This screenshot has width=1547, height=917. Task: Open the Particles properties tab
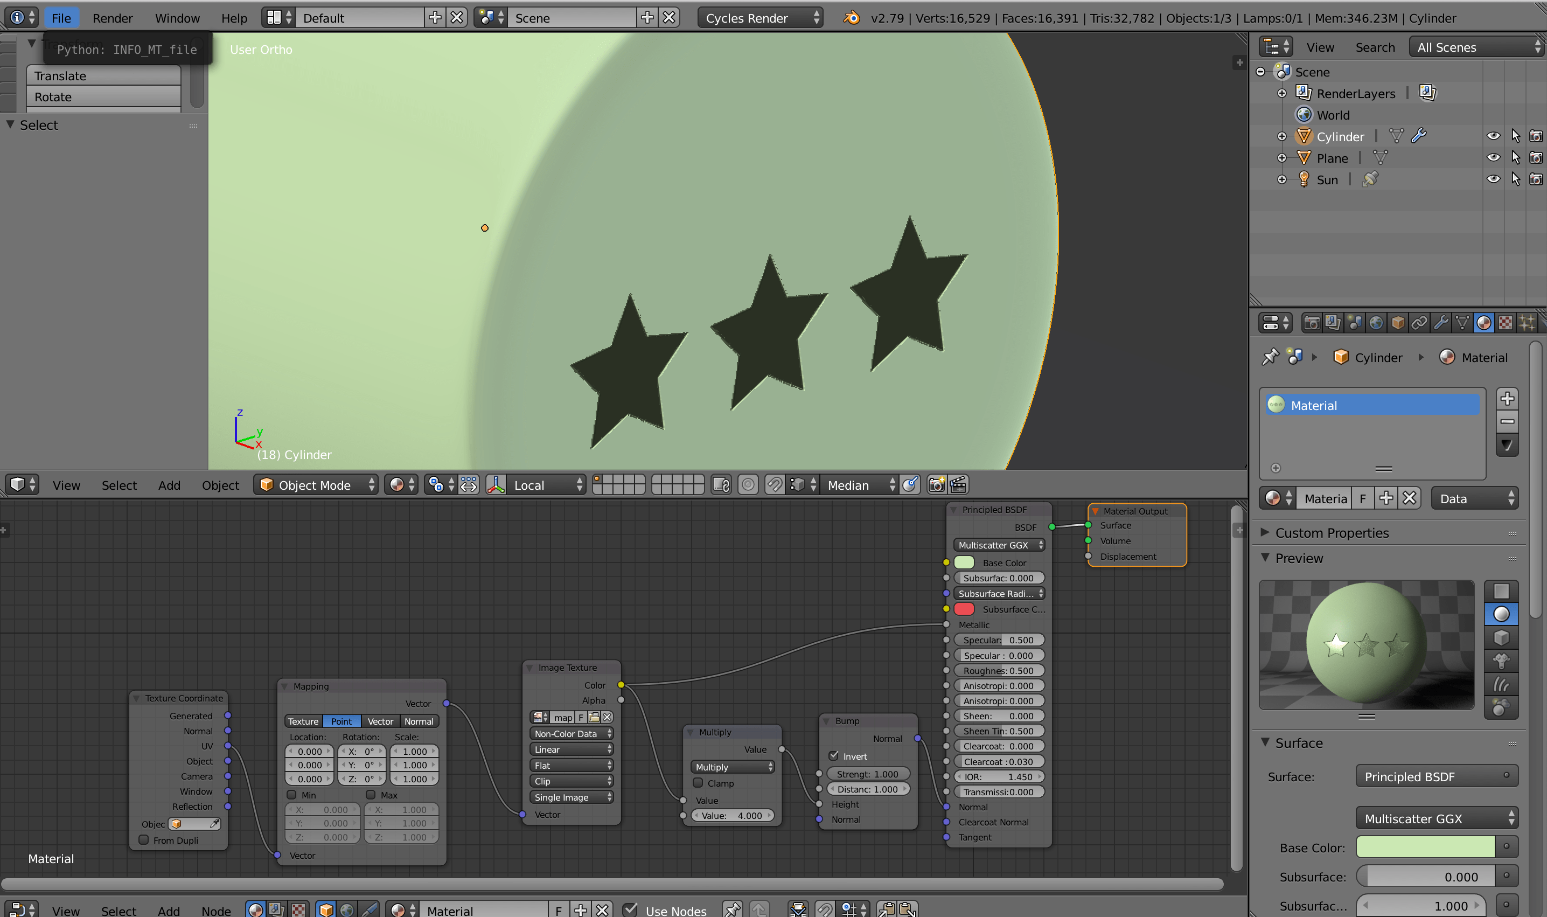[x=1527, y=323]
